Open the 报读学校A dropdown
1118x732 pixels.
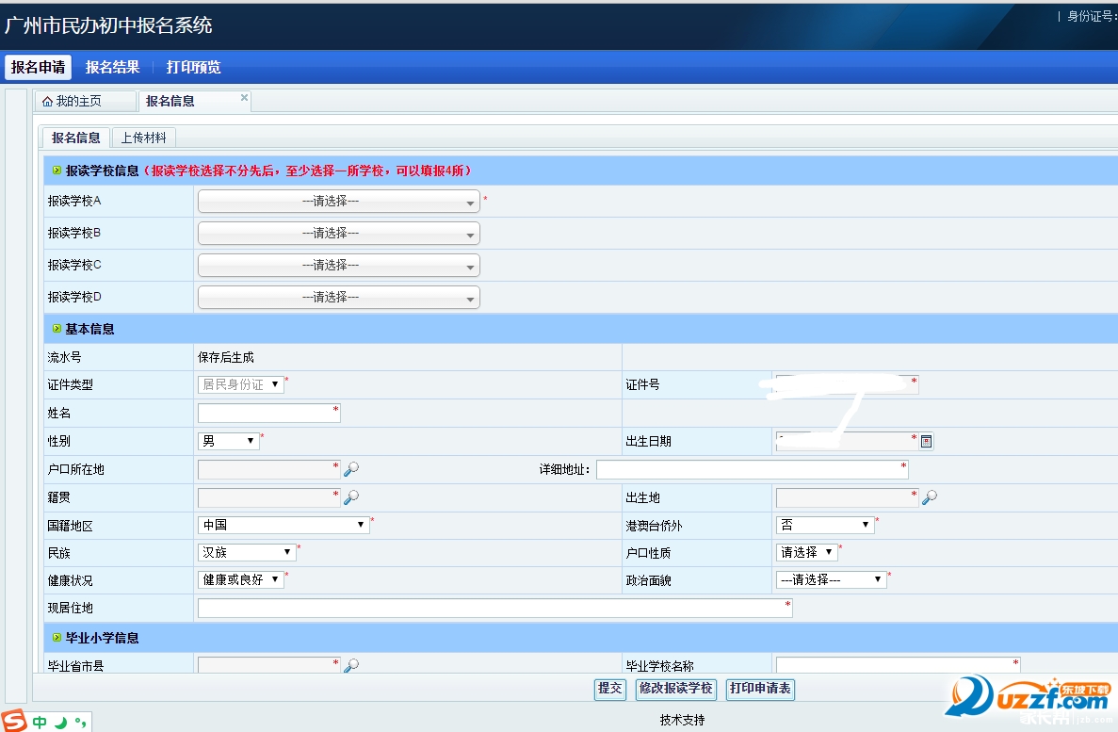tap(339, 202)
